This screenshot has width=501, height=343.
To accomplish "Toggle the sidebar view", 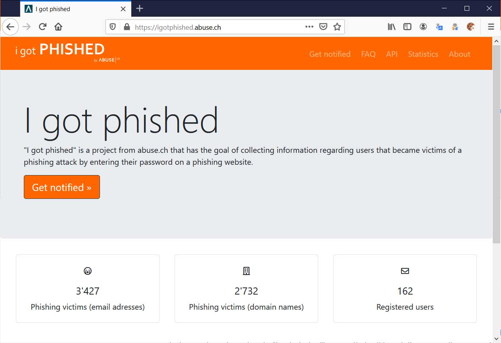I will (407, 27).
